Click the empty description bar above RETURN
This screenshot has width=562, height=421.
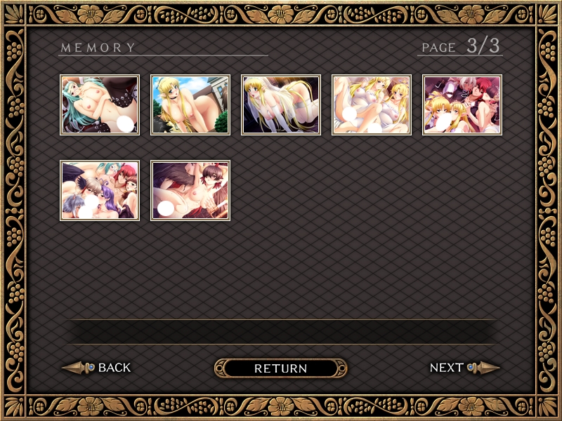point(282,332)
